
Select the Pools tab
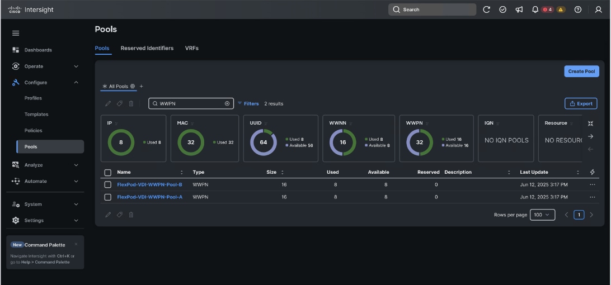[102, 48]
